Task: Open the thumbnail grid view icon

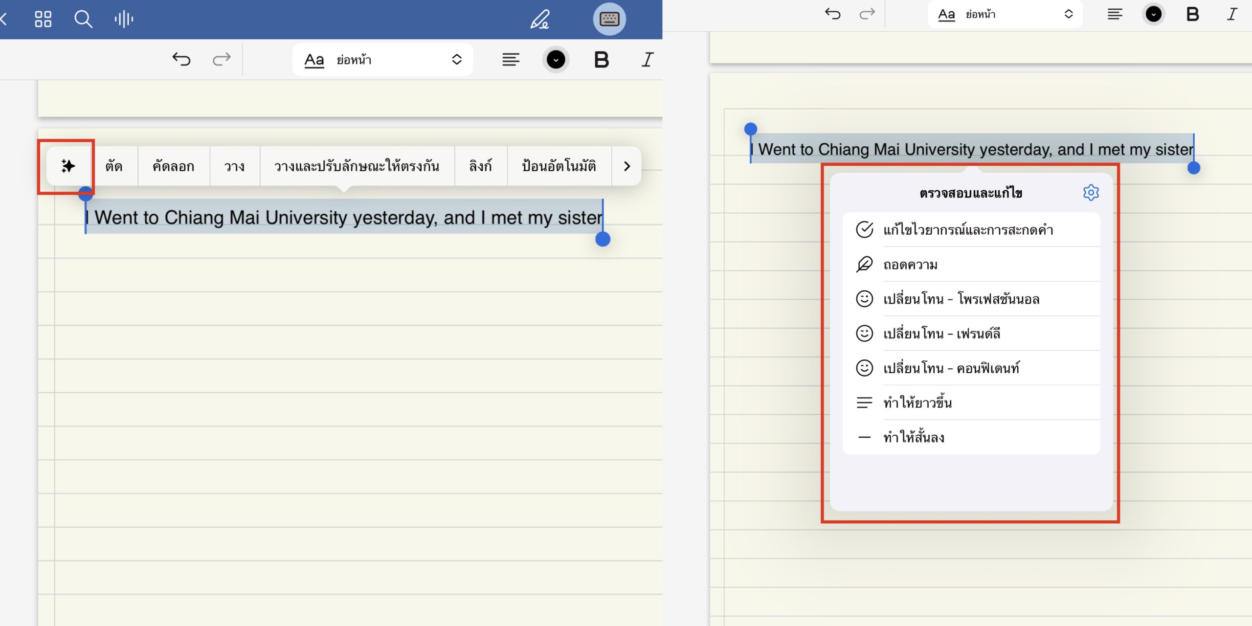Action: (43, 19)
